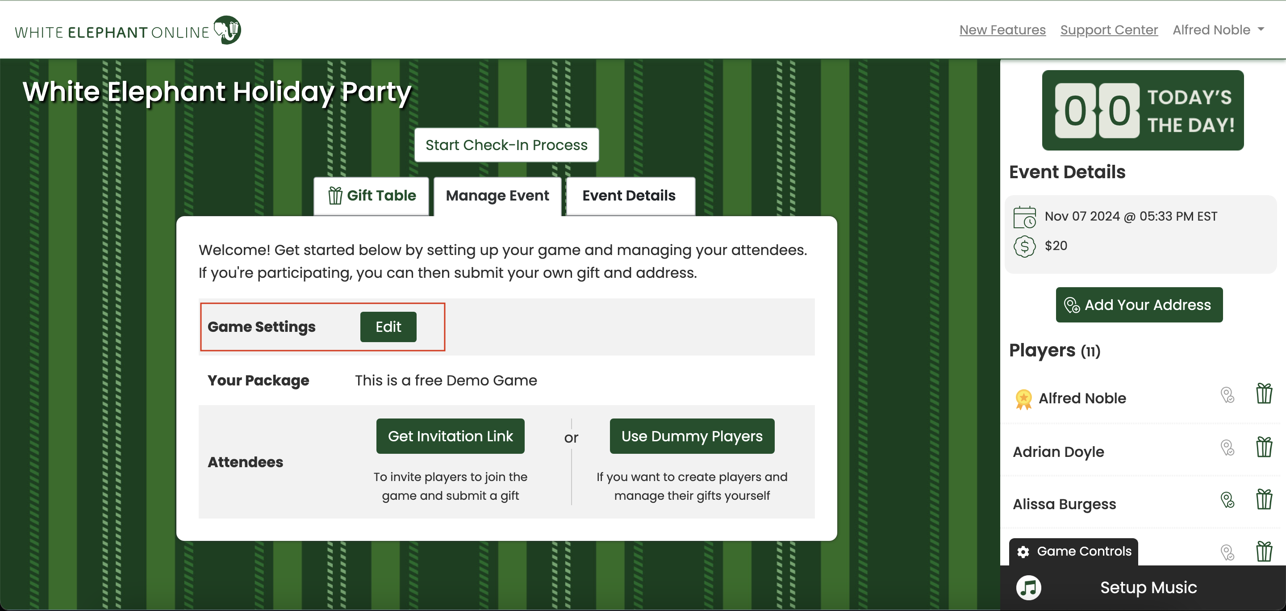Viewport: 1286px width, 611px height.
Task: Click address pin icon for Alfred Noble
Action: click(x=1227, y=395)
